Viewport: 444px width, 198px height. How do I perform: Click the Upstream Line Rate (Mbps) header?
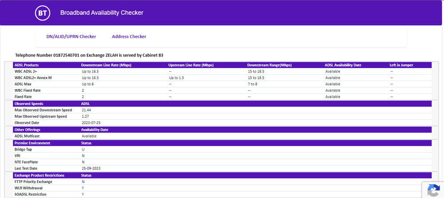(x=191, y=65)
